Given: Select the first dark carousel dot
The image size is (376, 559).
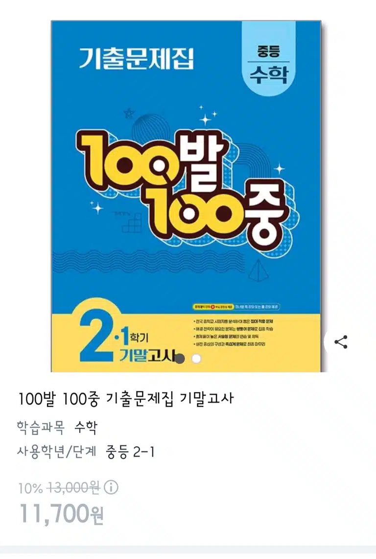Looking at the screenshot, I should pos(180,358).
